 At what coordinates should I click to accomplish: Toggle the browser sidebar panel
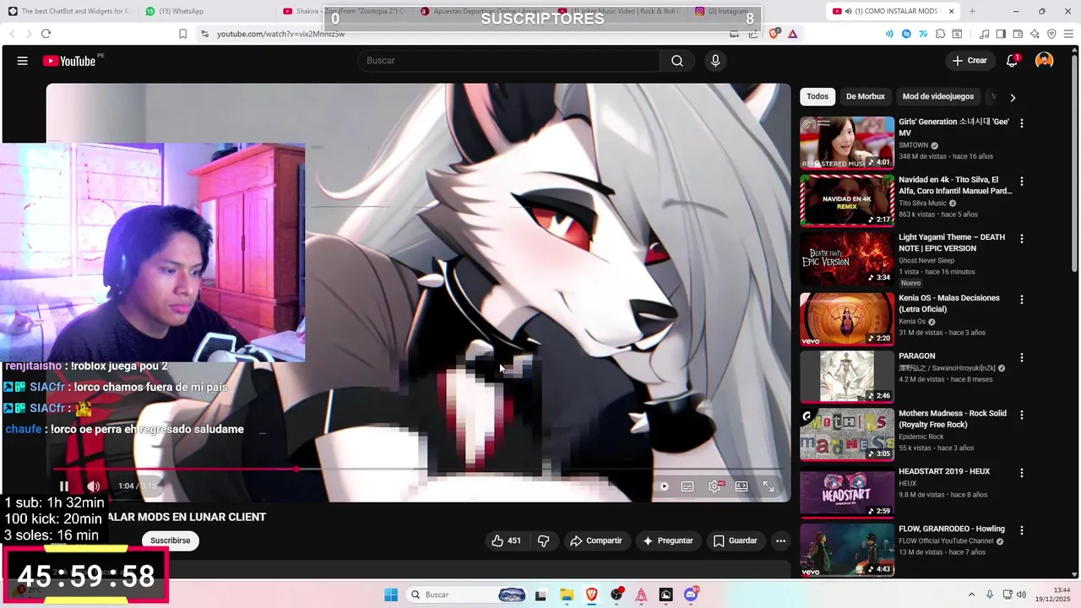point(1001,34)
